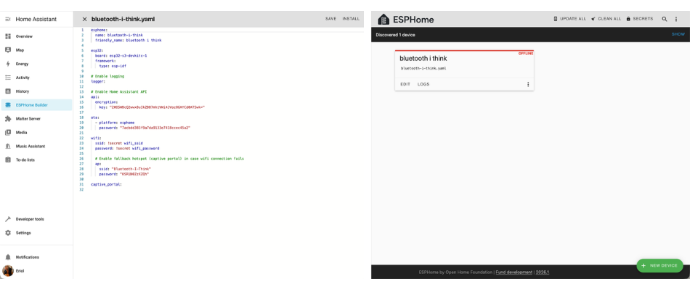Show the discovered device
This screenshot has height=290, width=690.
pyautogui.click(x=678, y=34)
